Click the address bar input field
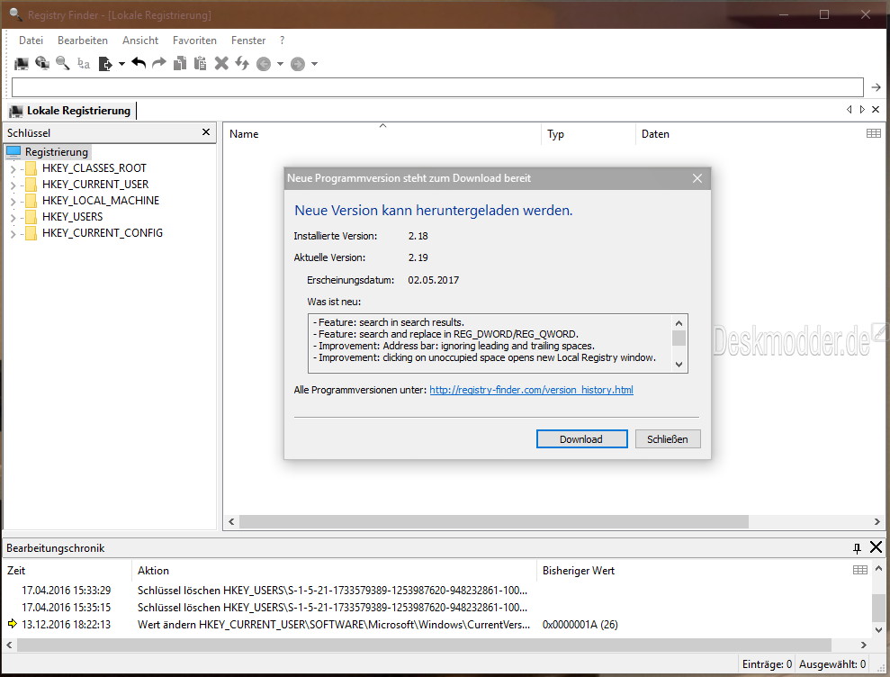 pos(437,87)
